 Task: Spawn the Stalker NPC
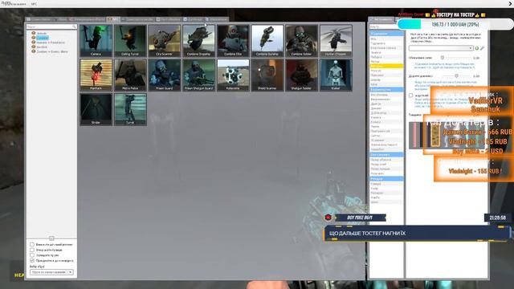click(x=336, y=75)
